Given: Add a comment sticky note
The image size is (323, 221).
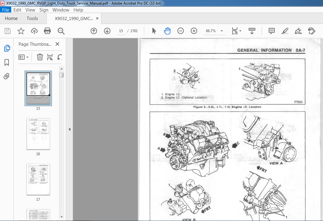Looking at the screenshot, I should [272, 31].
